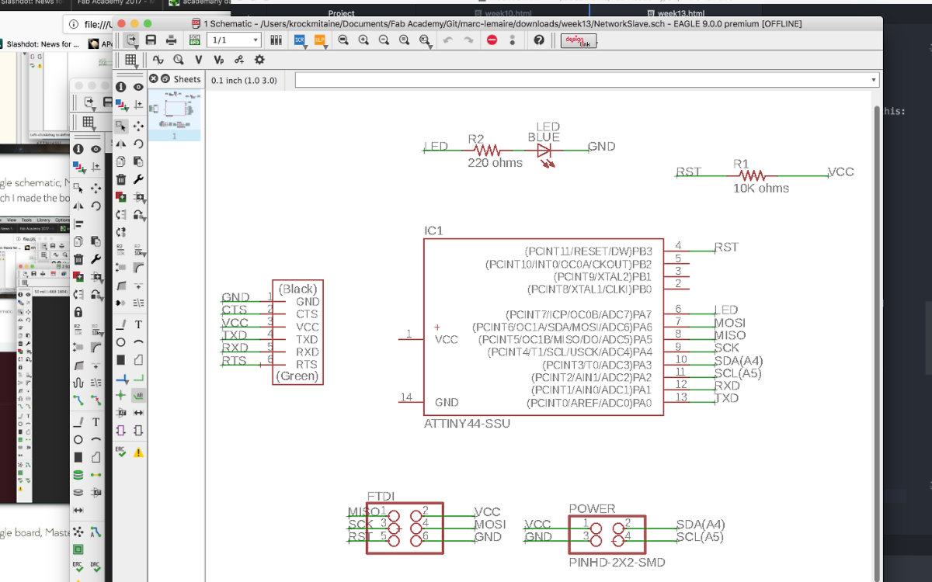The height and width of the screenshot is (582, 932).
Task: Click the yellow warning Errors icon
Action: click(138, 451)
